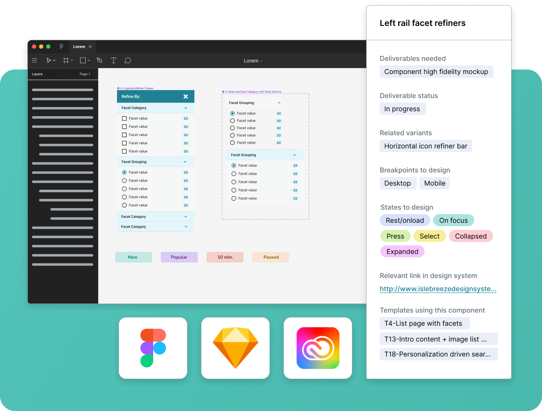Select the selected radio Facet value in the dashed frame
This screenshot has width=542, height=411.
coord(232,113)
